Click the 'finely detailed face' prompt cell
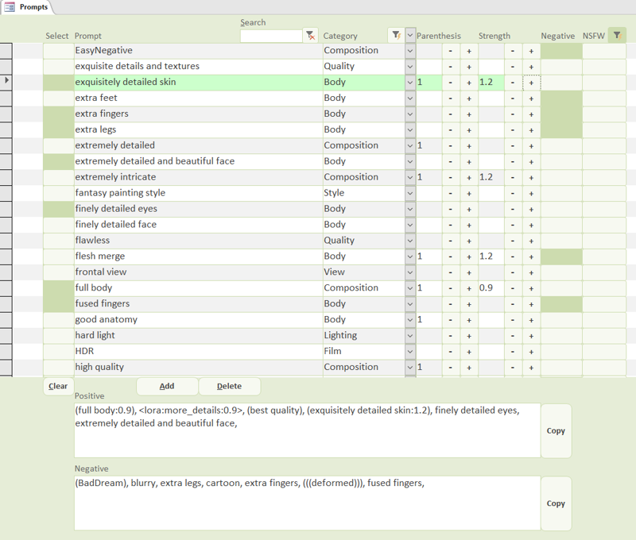Screen dimensions: 636x540 (199, 225)
